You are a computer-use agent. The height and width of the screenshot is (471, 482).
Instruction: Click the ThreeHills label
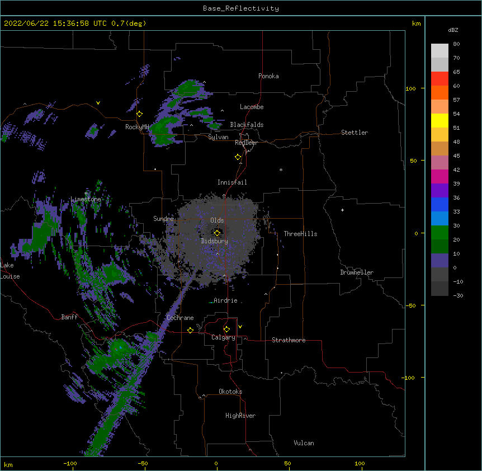coord(300,234)
